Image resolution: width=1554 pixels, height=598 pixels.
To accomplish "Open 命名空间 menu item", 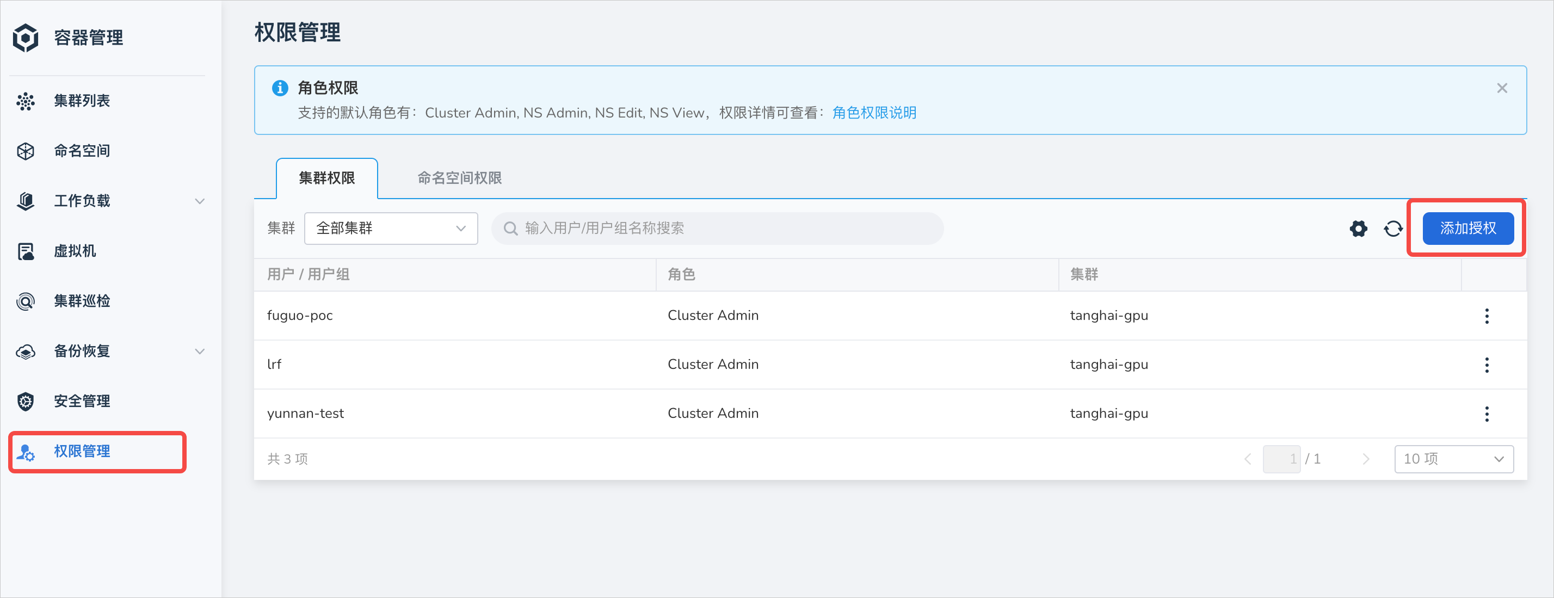I will tap(82, 151).
